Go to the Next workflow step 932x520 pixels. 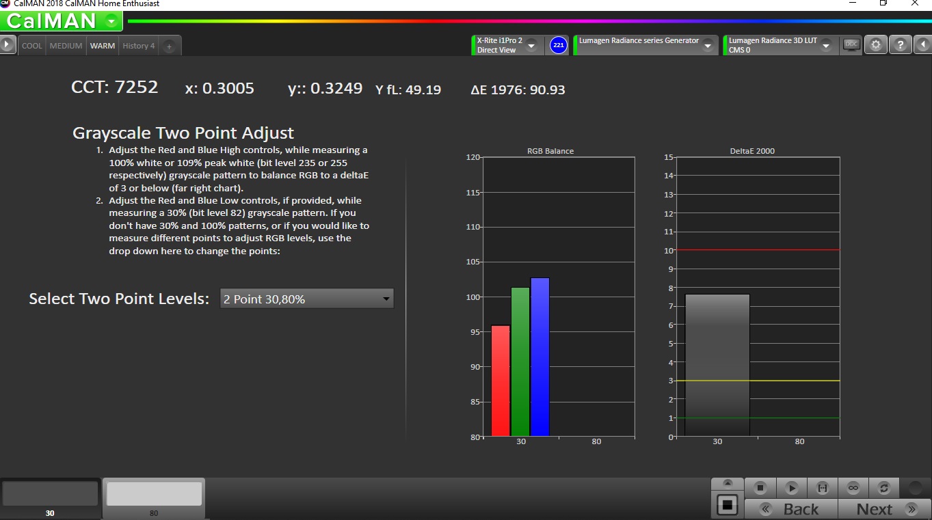click(x=883, y=509)
